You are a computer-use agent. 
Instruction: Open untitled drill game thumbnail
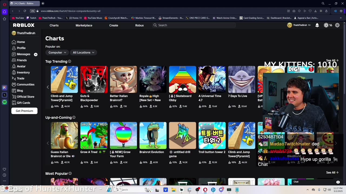(182, 136)
